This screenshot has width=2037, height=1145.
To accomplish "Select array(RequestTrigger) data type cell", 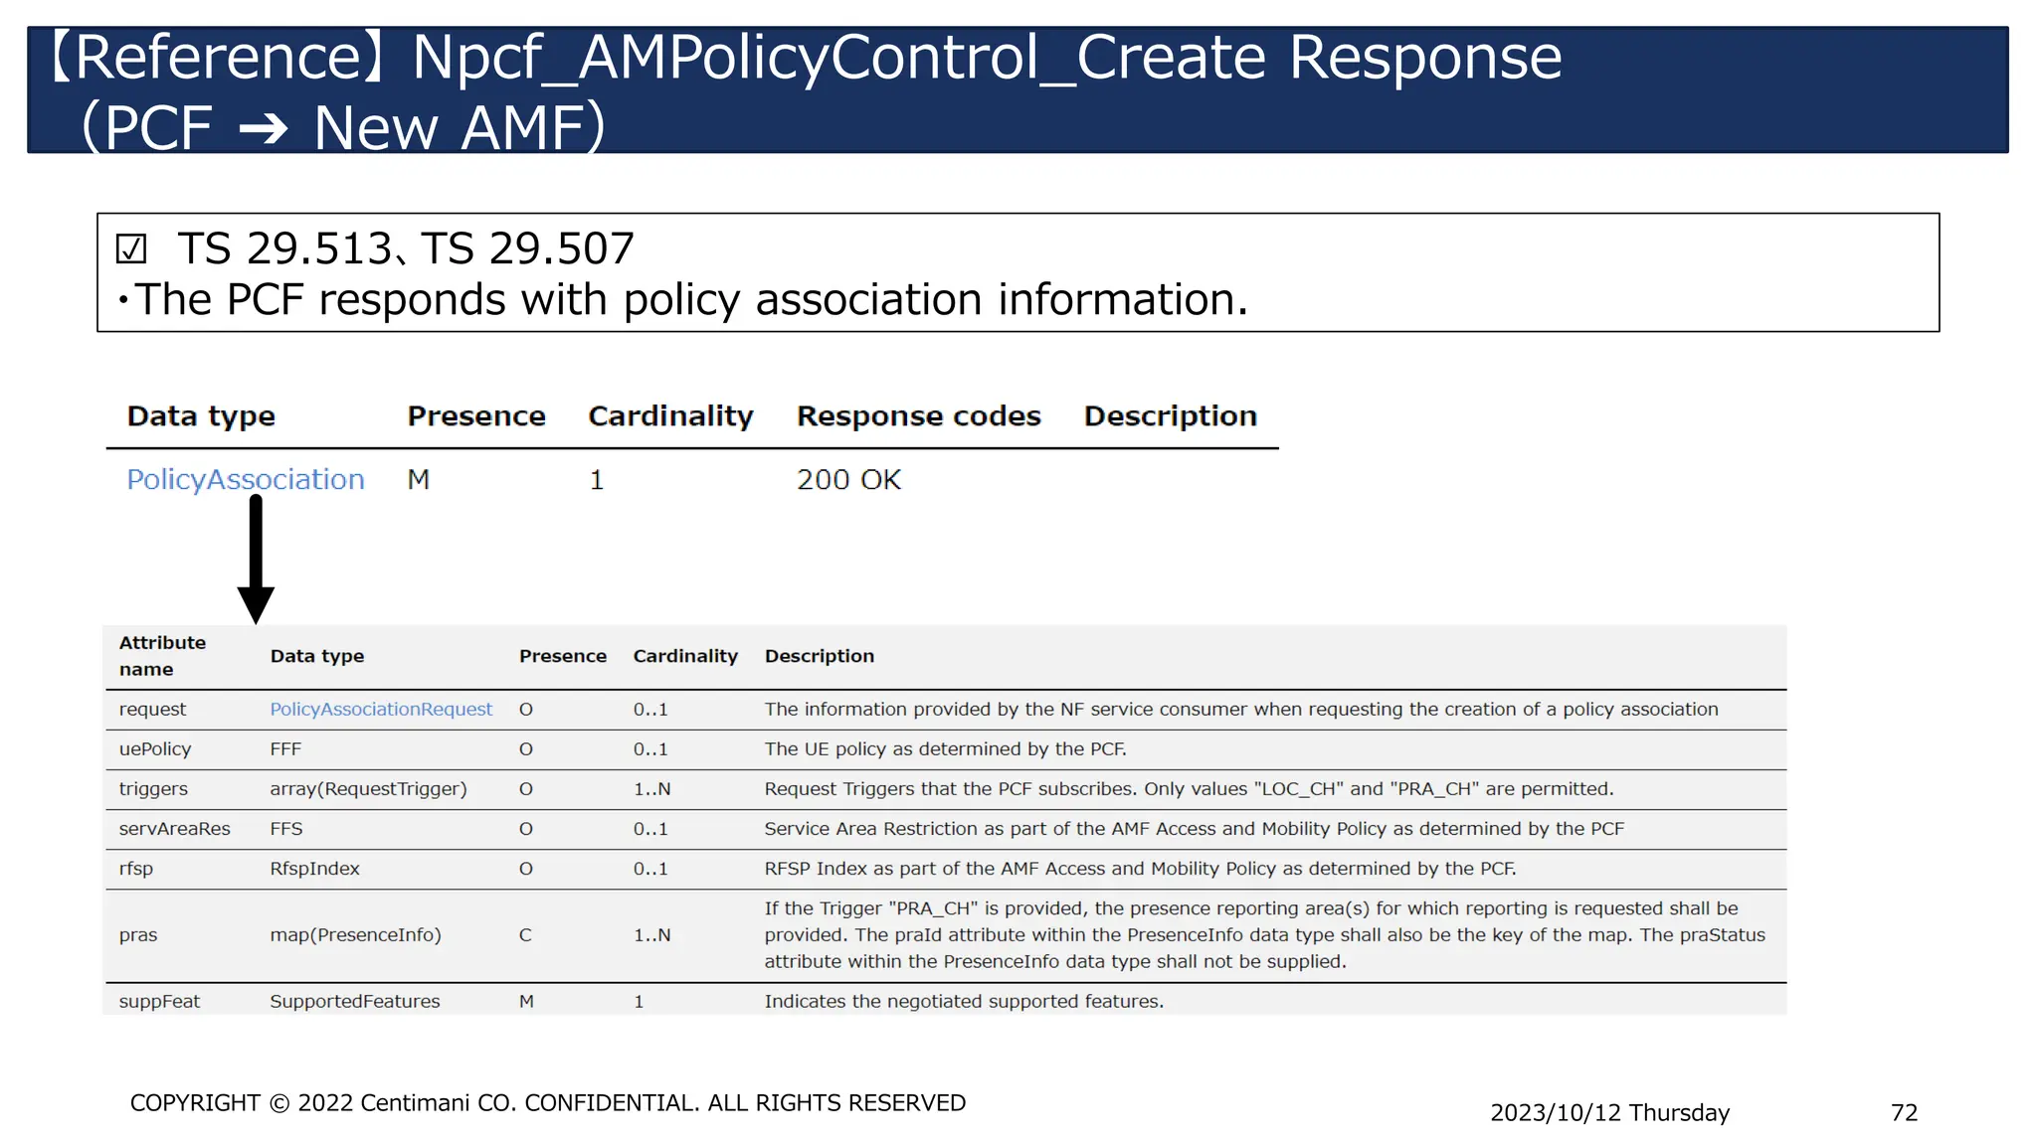I will tap(368, 789).
